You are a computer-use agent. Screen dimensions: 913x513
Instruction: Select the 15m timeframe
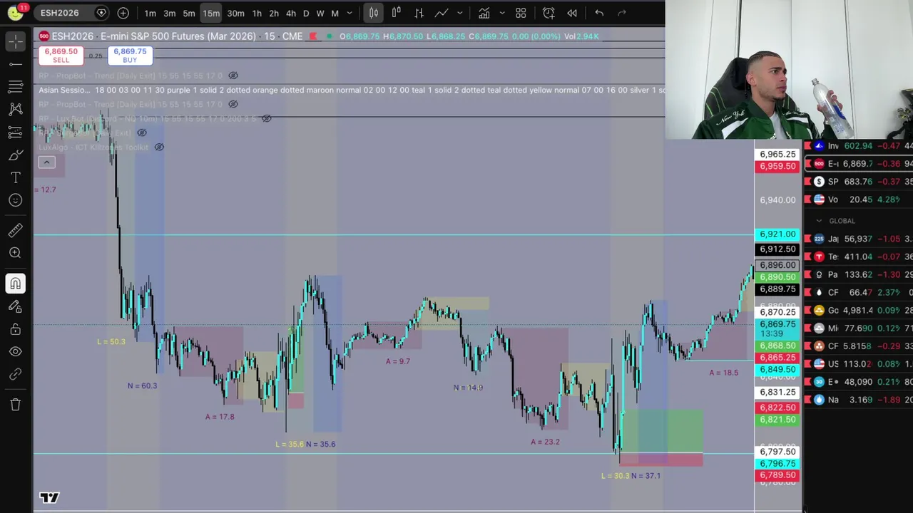pyautogui.click(x=210, y=13)
